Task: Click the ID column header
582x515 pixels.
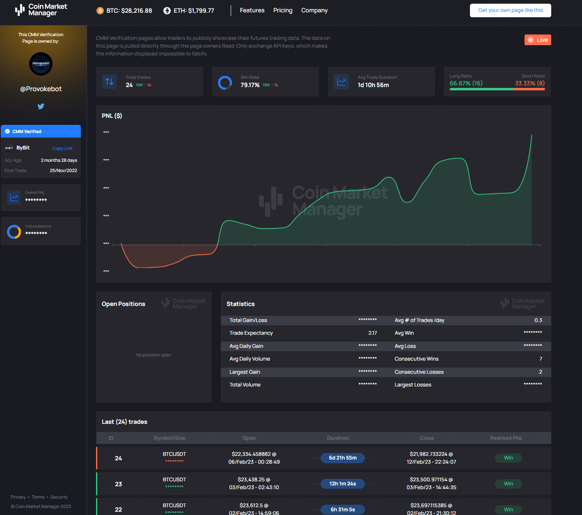Action: click(x=111, y=438)
